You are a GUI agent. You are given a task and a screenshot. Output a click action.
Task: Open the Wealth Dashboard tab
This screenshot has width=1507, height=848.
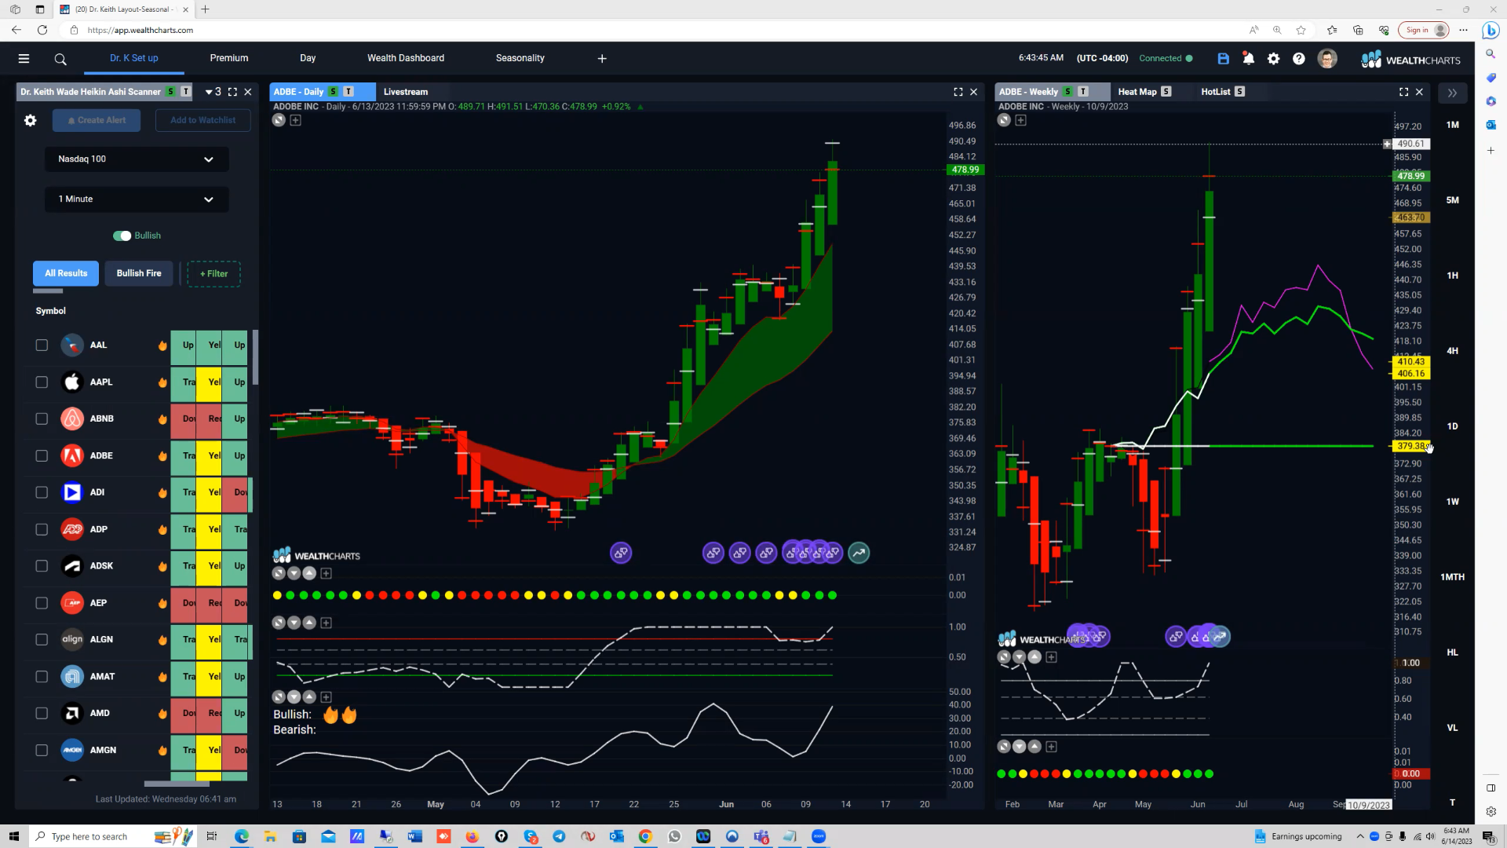pyautogui.click(x=406, y=58)
